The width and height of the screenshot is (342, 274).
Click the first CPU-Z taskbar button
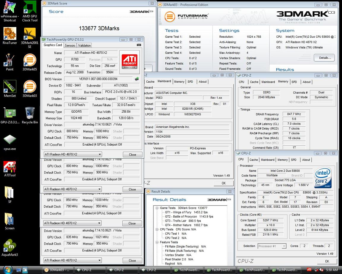(90, 270)
